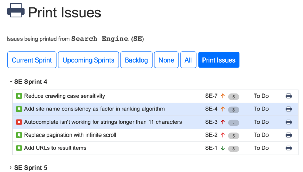Image resolution: width=303 pixels, height=172 pixels.
Task: Click green story icon for Reduce crawling issue
Action: coord(19,96)
